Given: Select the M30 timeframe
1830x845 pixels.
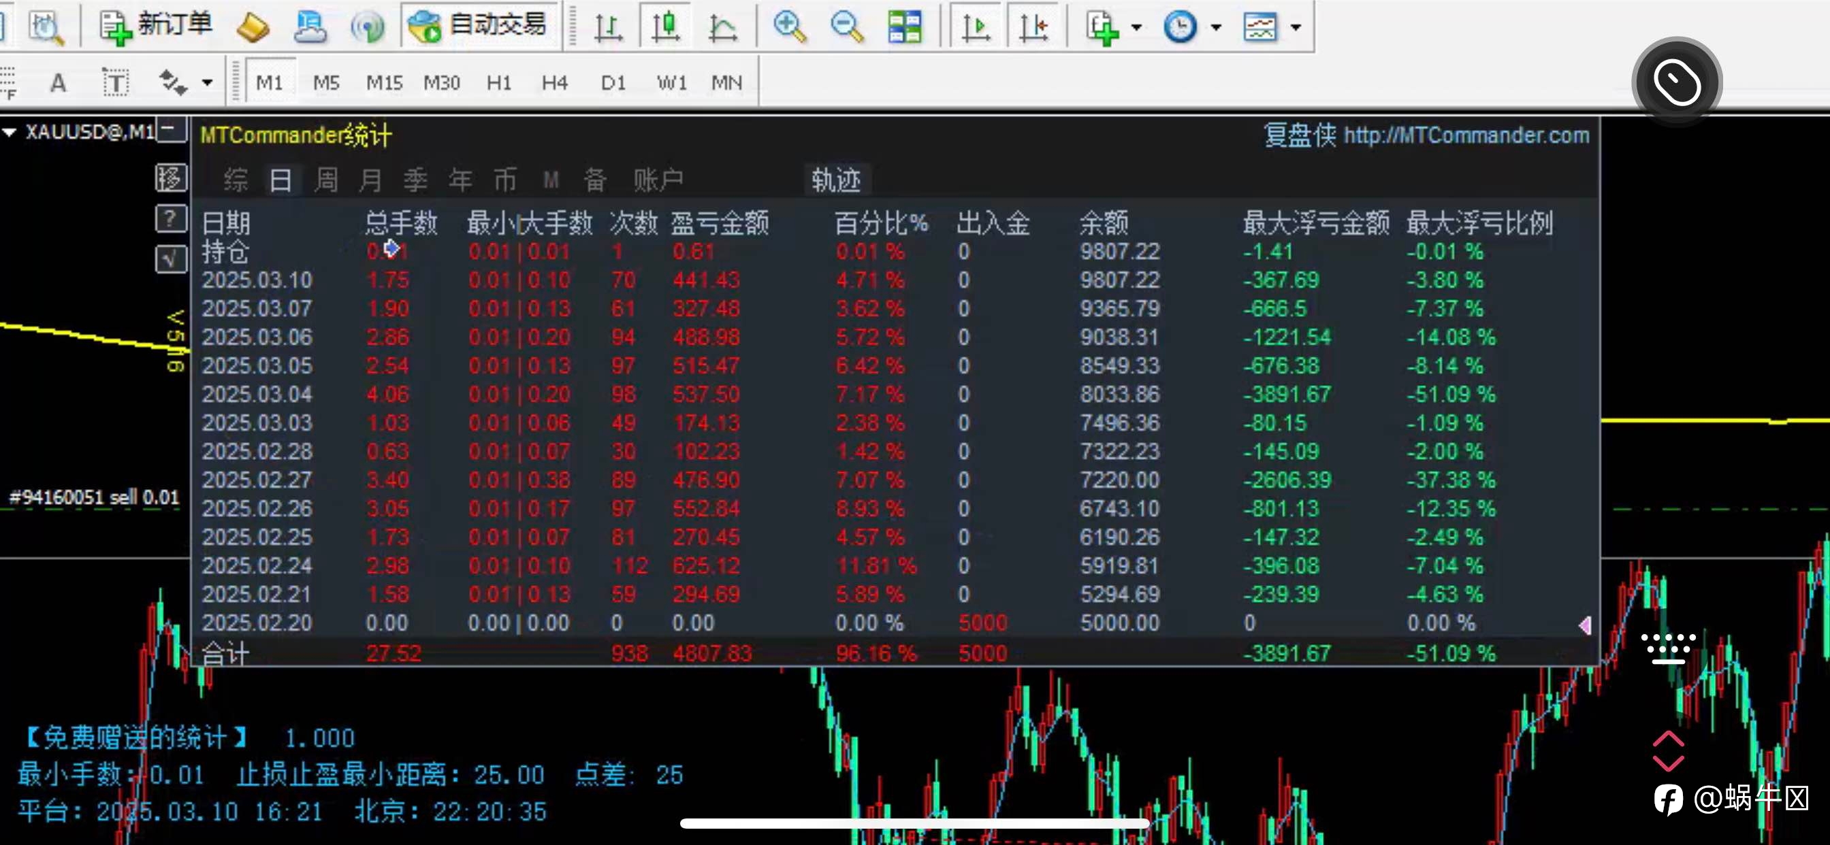Looking at the screenshot, I should click(442, 83).
